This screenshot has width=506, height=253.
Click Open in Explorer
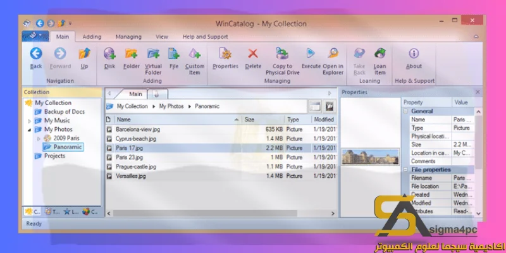point(333,61)
